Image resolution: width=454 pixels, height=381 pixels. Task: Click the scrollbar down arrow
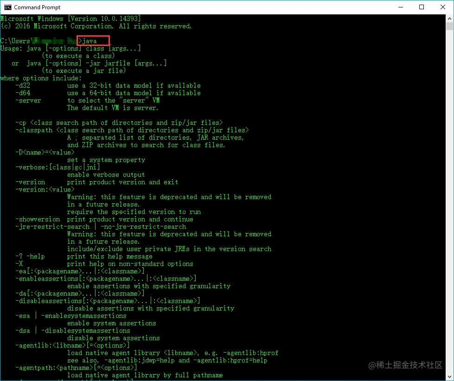[x=449, y=377]
